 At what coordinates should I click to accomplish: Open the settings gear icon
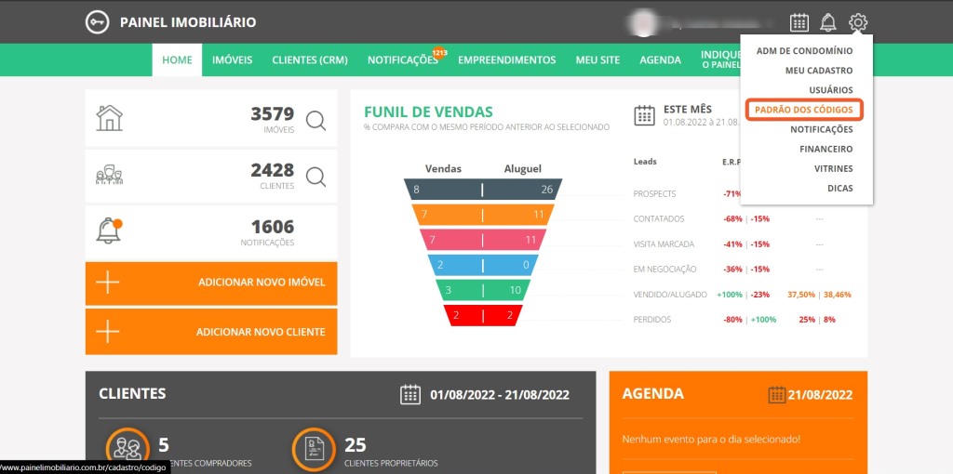(x=858, y=22)
